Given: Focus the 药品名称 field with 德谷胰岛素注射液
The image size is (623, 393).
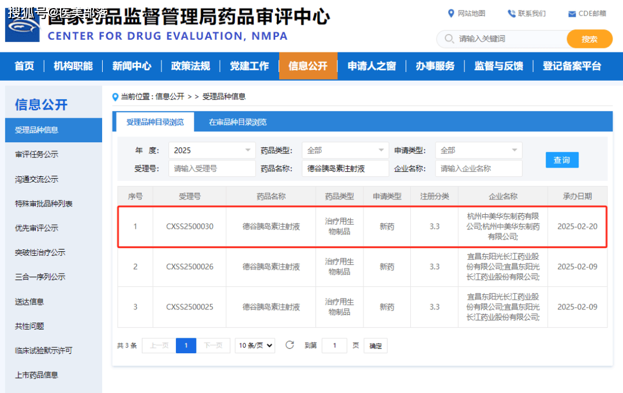Looking at the screenshot, I should pos(346,168).
